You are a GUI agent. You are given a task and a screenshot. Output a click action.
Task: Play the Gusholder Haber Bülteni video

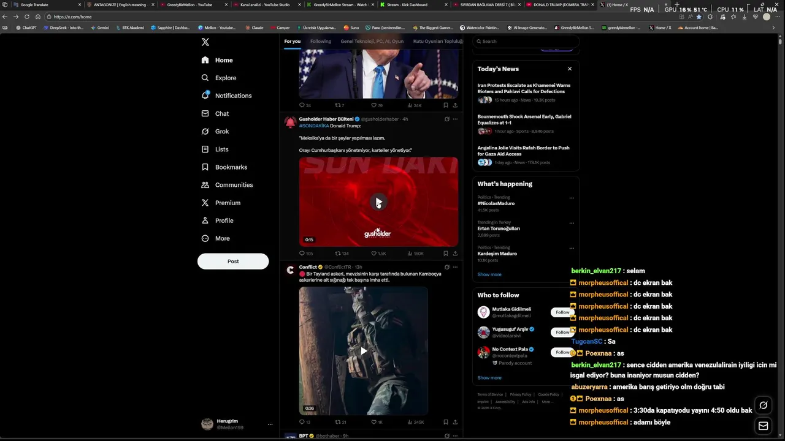[378, 202]
